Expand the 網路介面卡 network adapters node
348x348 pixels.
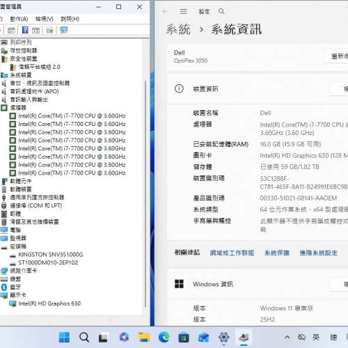click(x=24, y=271)
